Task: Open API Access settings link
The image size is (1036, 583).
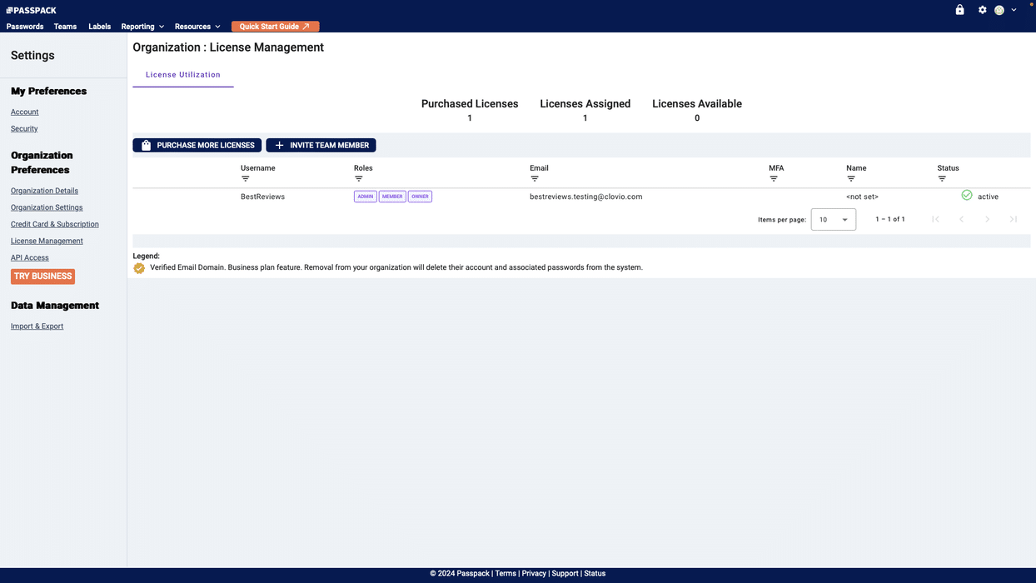Action: tap(30, 258)
